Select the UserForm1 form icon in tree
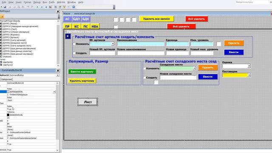The width and height of the screenshot is (272, 153). coord(1,62)
